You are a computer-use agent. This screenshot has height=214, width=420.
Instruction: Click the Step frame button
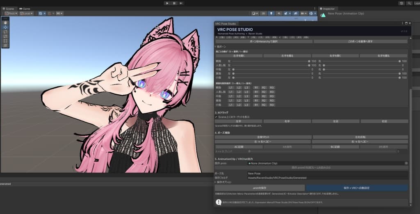coord(181,3)
